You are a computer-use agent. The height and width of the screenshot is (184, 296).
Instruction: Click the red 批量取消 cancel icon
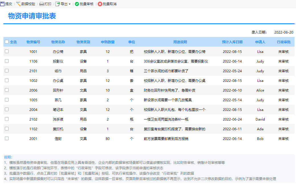[100, 4]
